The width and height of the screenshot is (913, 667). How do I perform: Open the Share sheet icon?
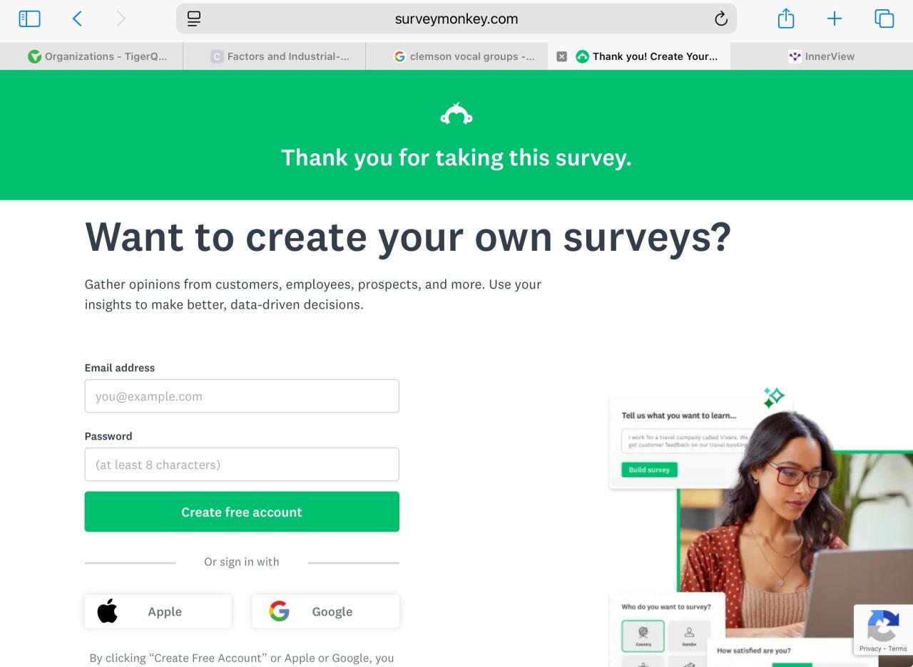[785, 19]
